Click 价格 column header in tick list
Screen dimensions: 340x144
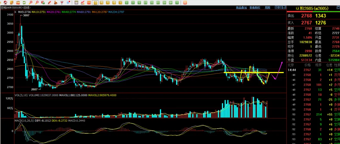click(308, 65)
